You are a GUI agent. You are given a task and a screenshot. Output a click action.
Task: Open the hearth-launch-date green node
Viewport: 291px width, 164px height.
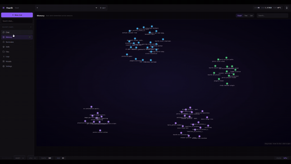pos(215,66)
